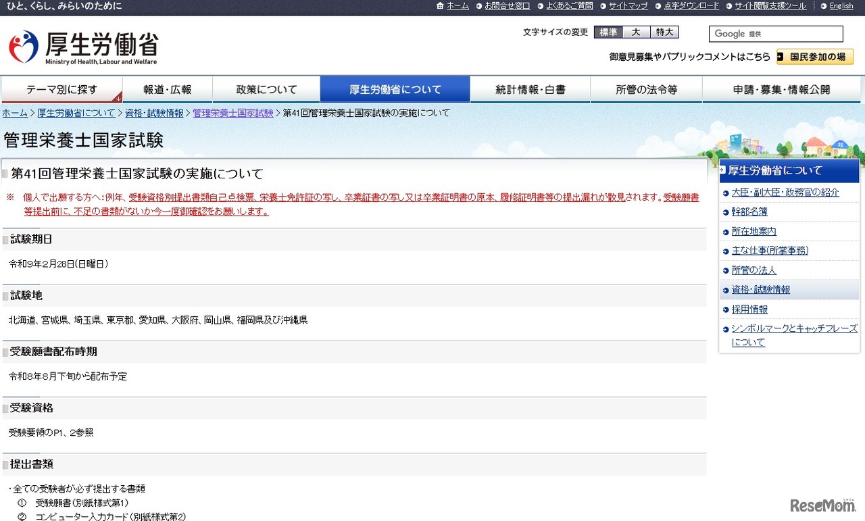The width and height of the screenshot is (865, 521).
Task: Open 所在地案内 sidebar link
Action: click(753, 231)
